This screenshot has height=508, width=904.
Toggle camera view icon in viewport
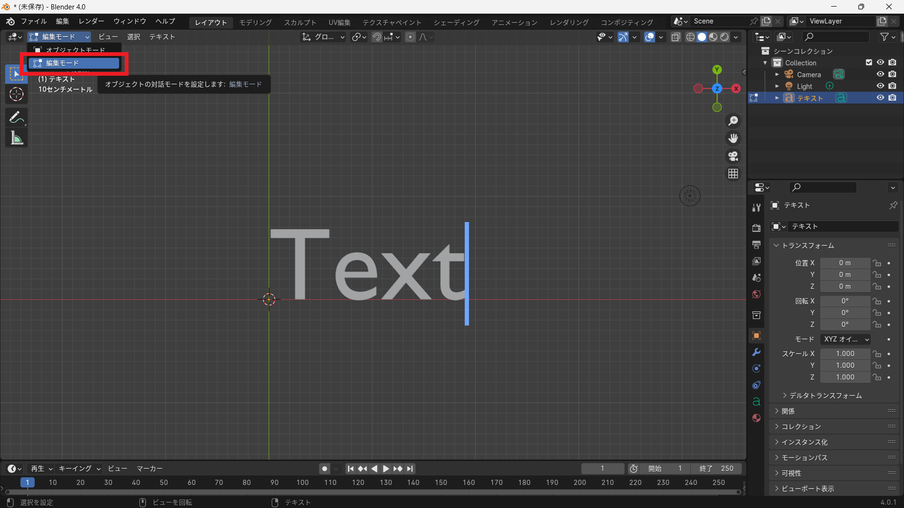(733, 156)
